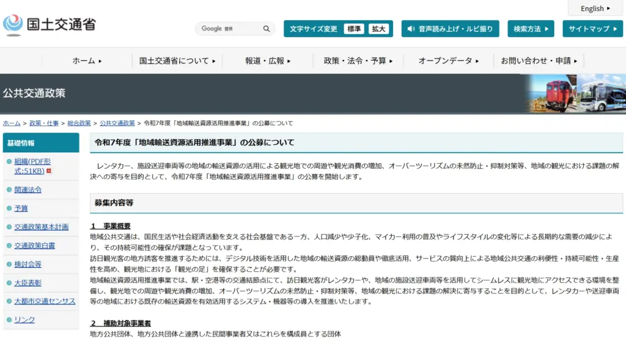Open 予算 sidebar link
Viewport: 626px width, 352px height.
(21, 208)
